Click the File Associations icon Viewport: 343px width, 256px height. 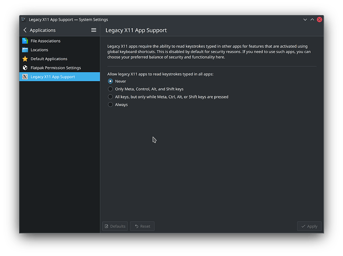pos(25,41)
